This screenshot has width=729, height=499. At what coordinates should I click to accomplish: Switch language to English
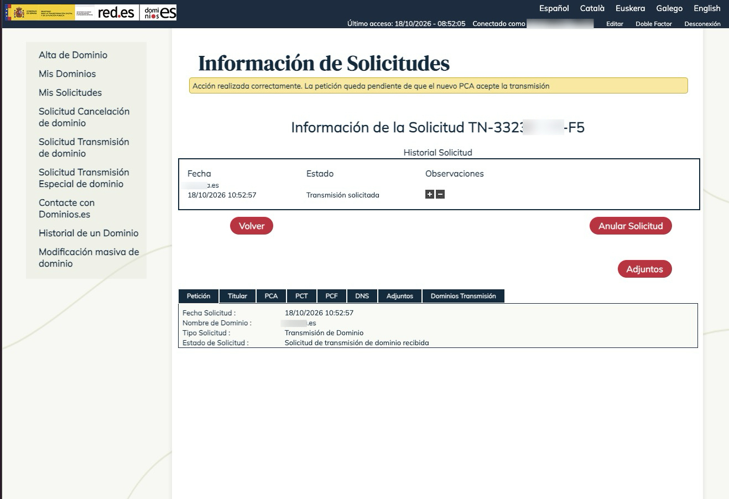click(707, 8)
